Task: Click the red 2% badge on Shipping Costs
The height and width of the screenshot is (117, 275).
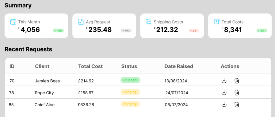Action: click(x=194, y=31)
